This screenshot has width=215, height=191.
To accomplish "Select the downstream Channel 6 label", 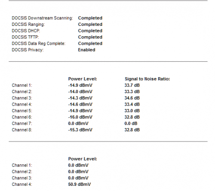I will tap(22, 117).
